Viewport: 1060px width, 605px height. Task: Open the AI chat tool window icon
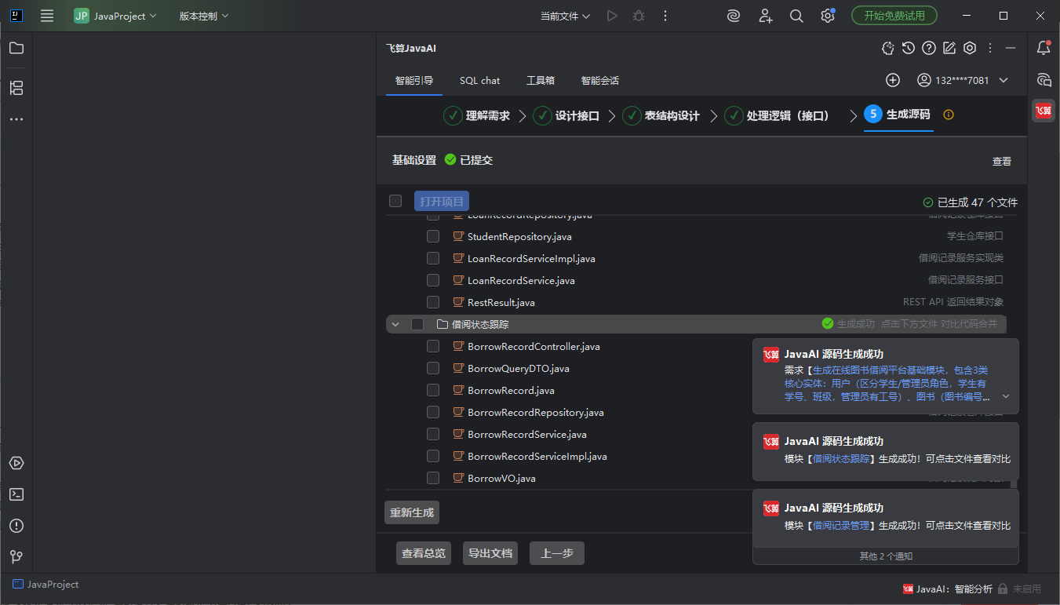tap(1044, 79)
